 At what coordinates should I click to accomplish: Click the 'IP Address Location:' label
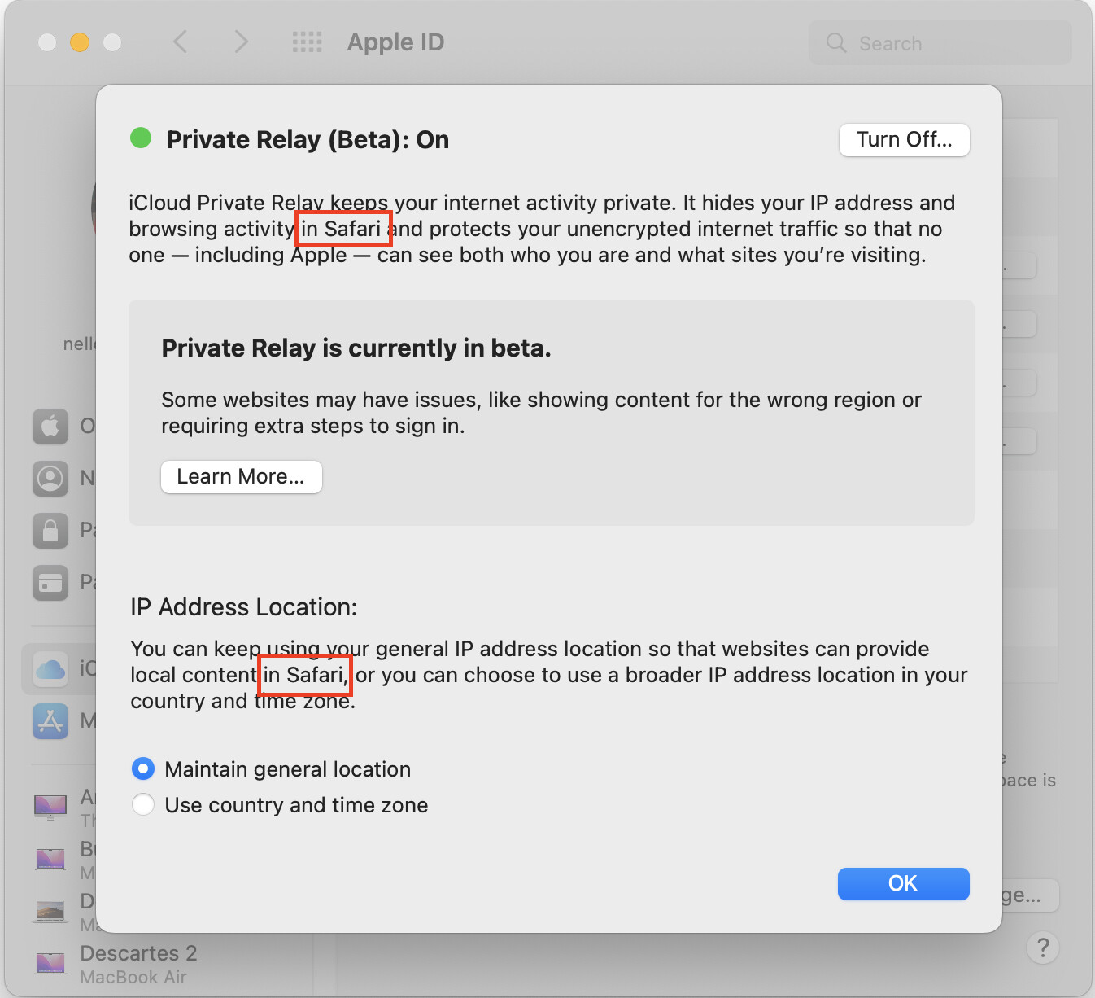pos(244,607)
